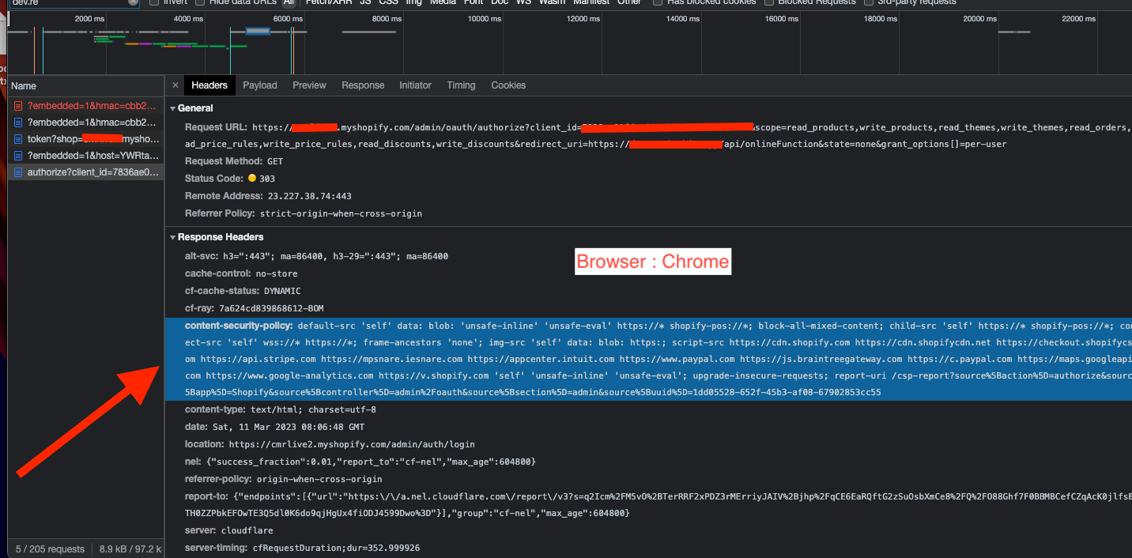Click content-type: text/html header
The image size is (1132, 558).
click(281, 409)
